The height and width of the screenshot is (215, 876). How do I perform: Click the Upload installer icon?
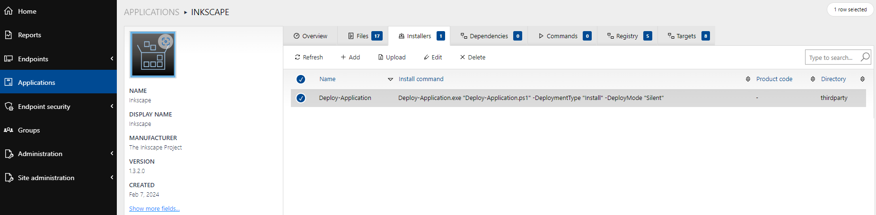[381, 57]
